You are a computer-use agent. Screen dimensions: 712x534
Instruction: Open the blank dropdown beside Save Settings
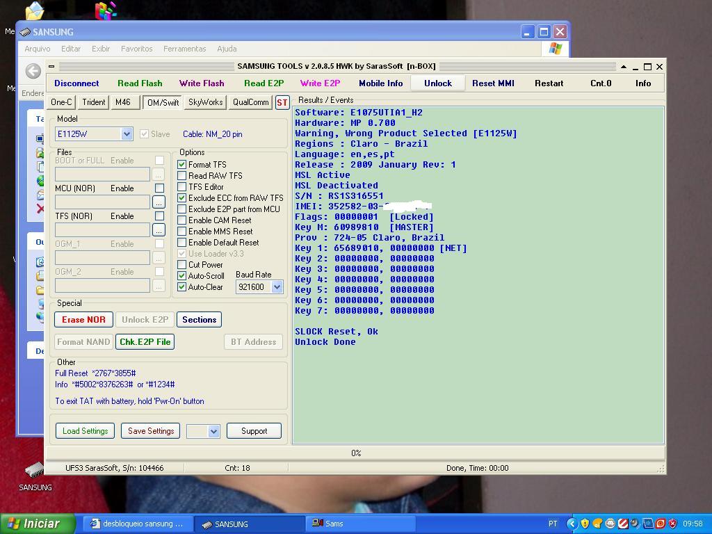204,431
